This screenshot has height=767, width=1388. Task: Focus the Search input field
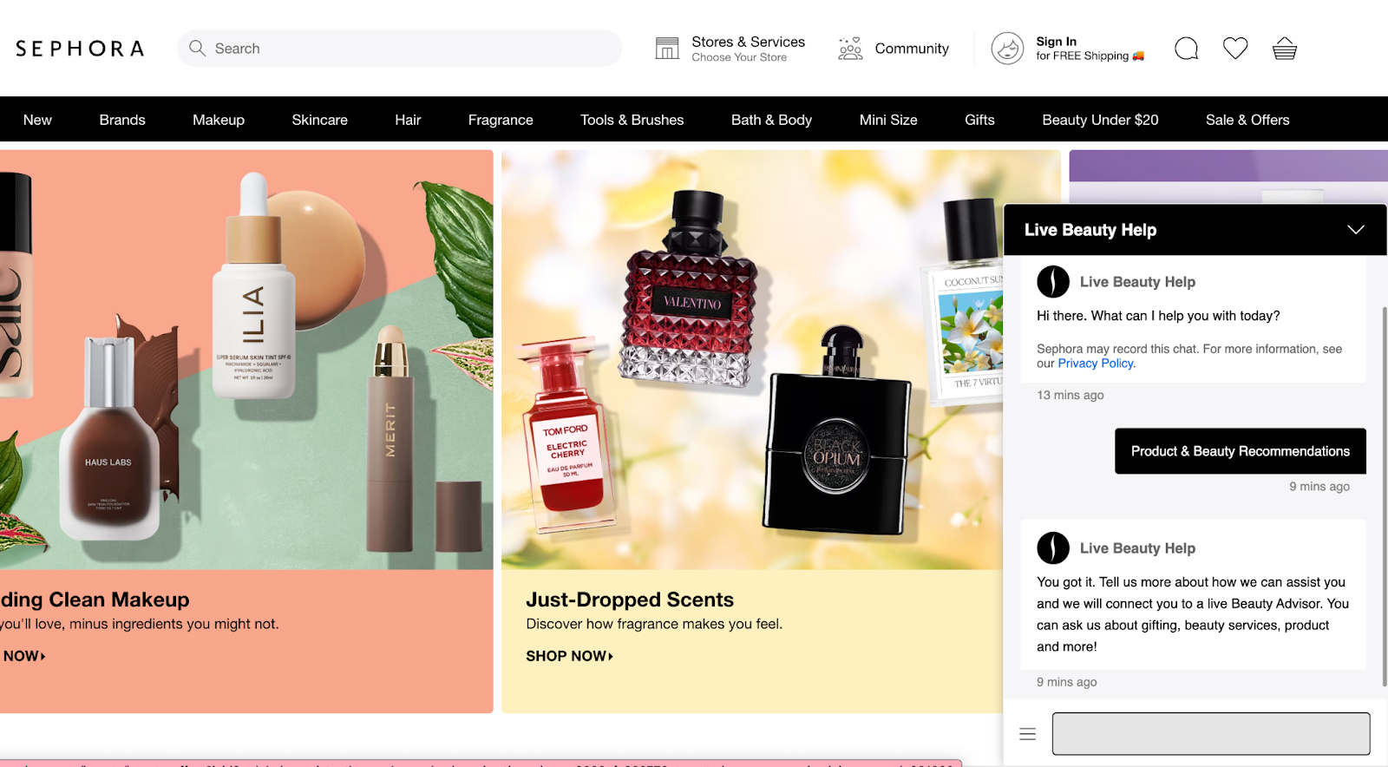pos(399,49)
